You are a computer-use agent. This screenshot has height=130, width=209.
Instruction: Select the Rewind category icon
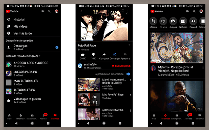[193, 21]
